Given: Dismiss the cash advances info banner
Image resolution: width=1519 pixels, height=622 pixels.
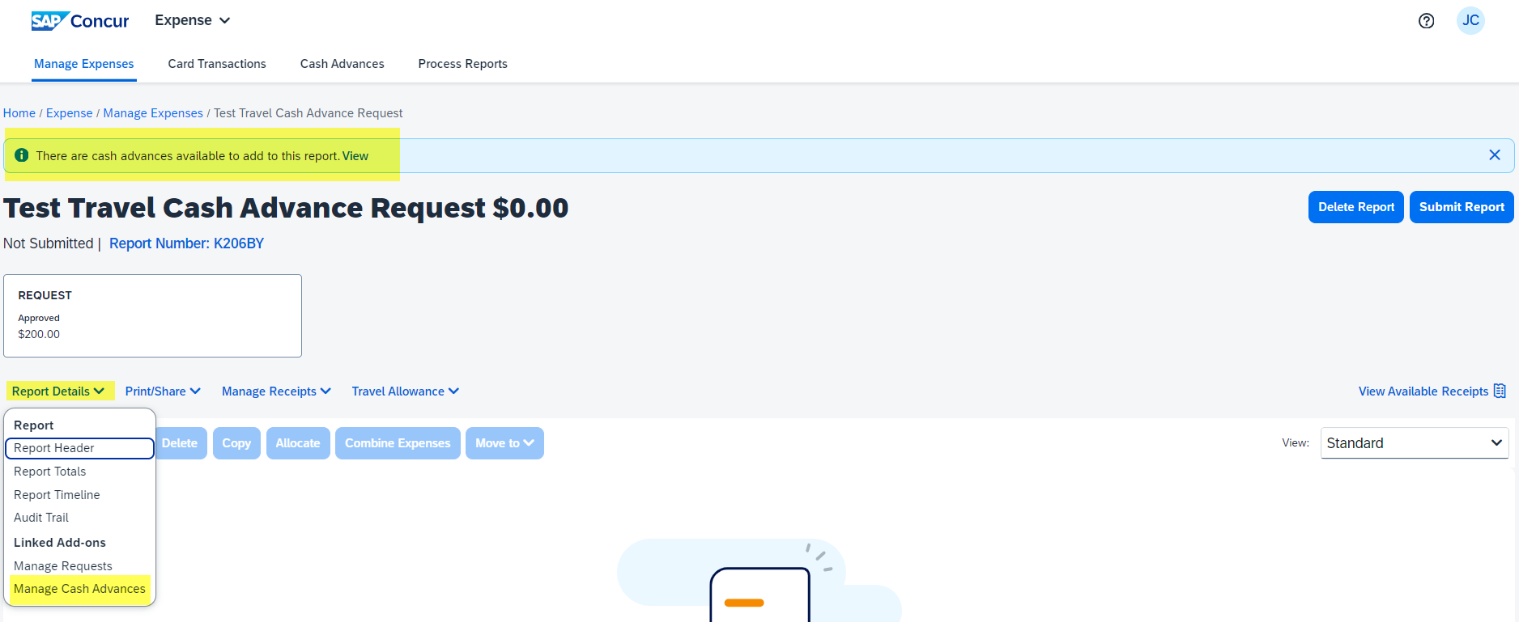Looking at the screenshot, I should [x=1495, y=154].
